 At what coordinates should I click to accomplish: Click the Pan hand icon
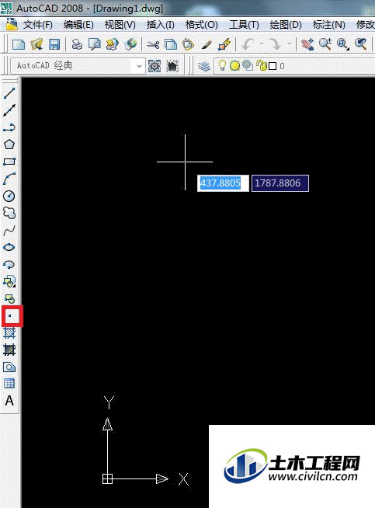tap(307, 44)
